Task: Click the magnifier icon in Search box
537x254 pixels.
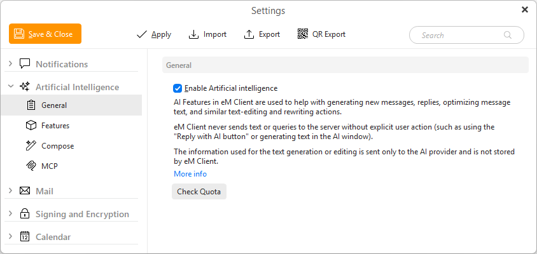Action: click(508, 35)
